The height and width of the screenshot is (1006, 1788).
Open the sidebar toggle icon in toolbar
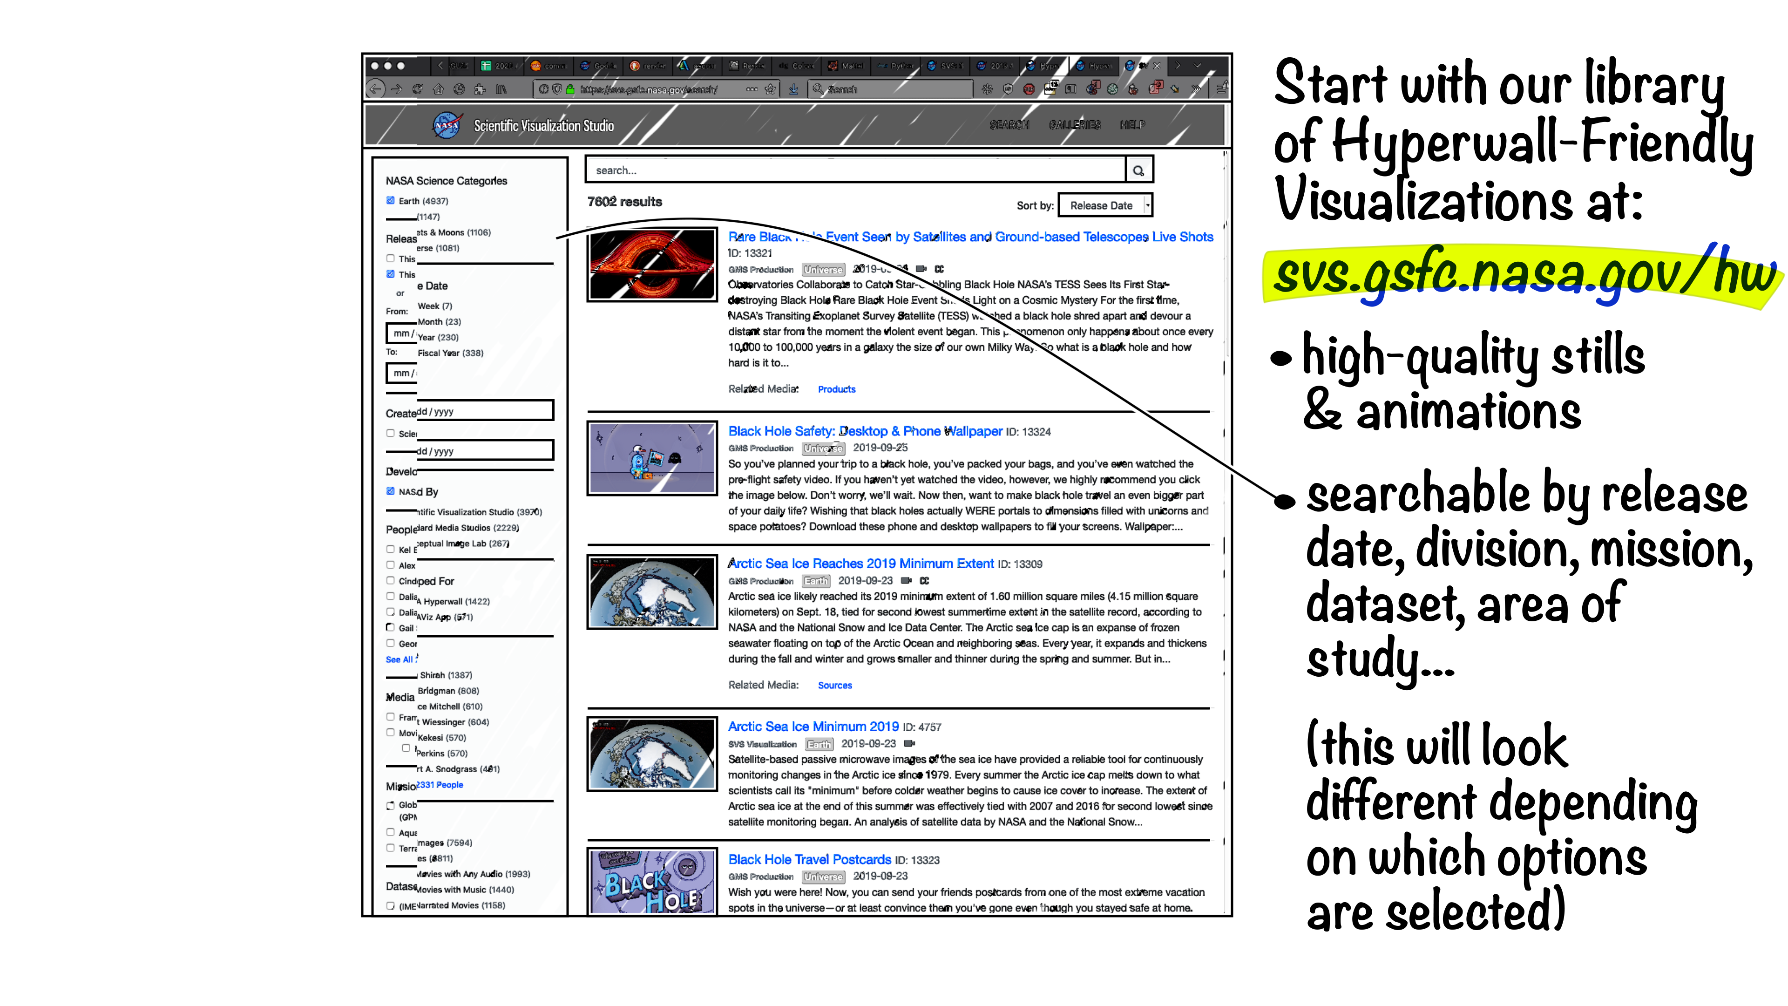pyautogui.click(x=1071, y=89)
